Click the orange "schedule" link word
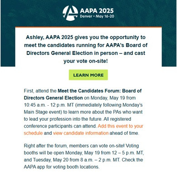 tap(33, 133)
